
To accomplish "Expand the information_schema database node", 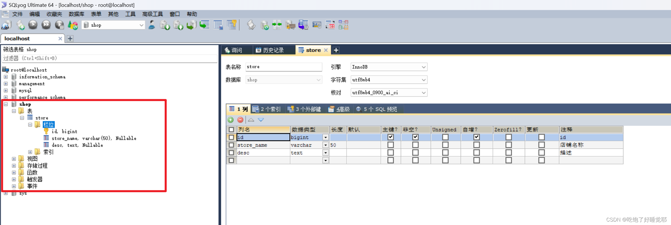I will (x=6, y=77).
